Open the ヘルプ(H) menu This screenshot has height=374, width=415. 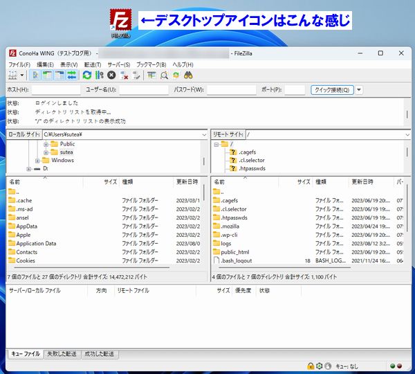pos(183,64)
